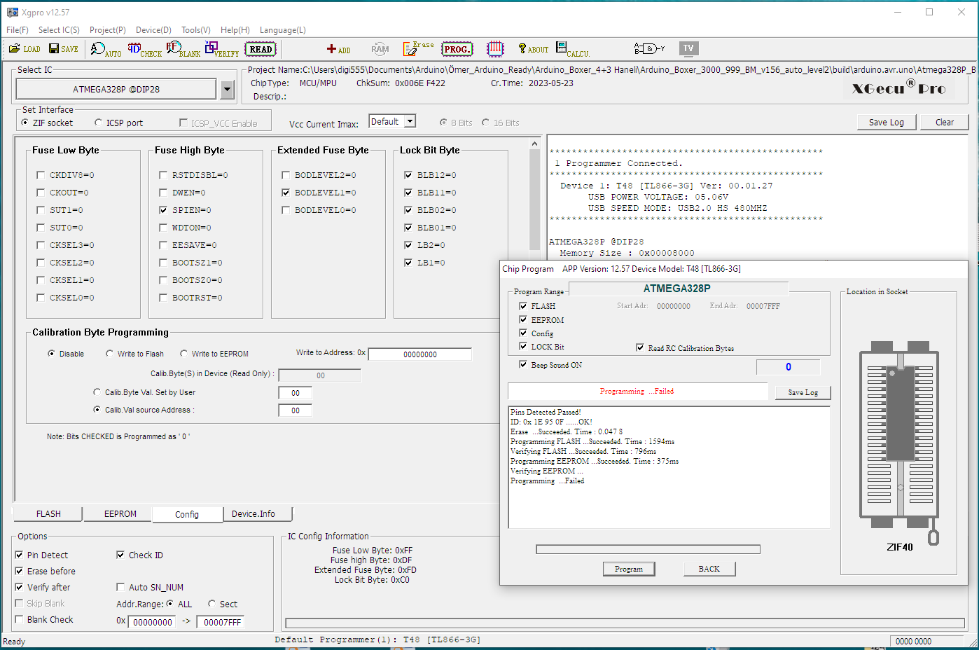Enable the Auto SN_NUM checkbox
Image resolution: width=979 pixels, height=650 pixels.
pyautogui.click(x=120, y=588)
